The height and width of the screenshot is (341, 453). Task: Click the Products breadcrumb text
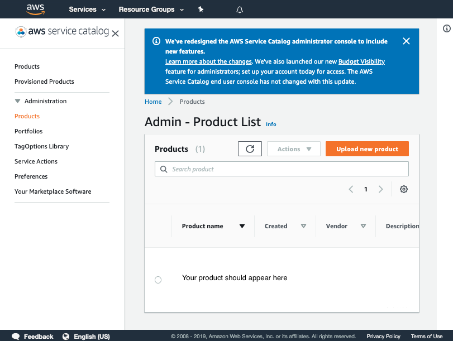click(x=192, y=102)
